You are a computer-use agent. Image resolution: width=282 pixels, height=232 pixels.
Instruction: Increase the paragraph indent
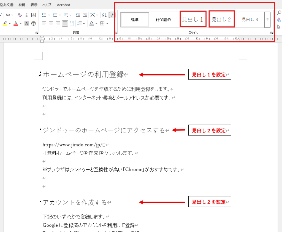click(x=85, y=15)
